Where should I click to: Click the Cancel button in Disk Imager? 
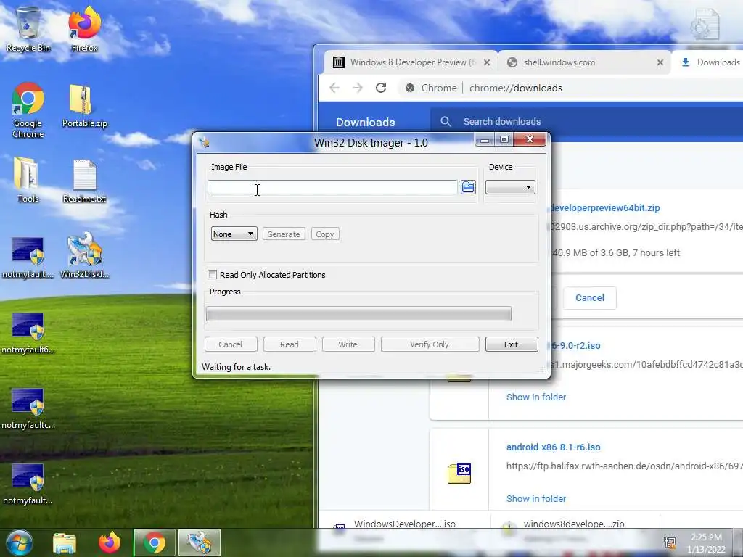click(231, 344)
